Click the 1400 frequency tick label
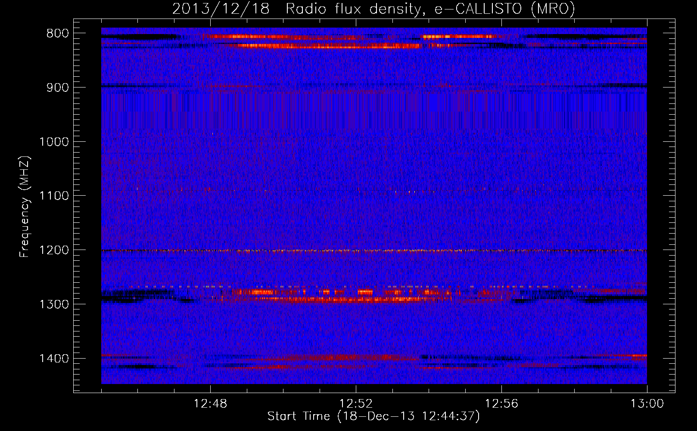 click(x=54, y=359)
